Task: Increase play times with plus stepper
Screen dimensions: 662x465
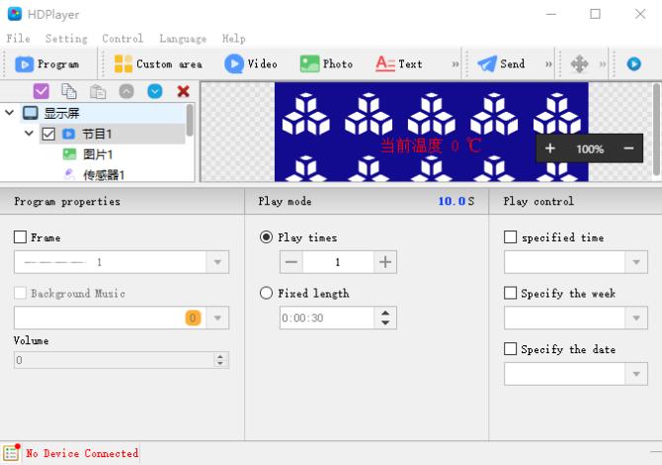Action: coord(385,262)
